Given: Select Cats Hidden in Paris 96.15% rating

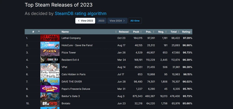Looking at the screenshot, I should [x=188, y=75].
